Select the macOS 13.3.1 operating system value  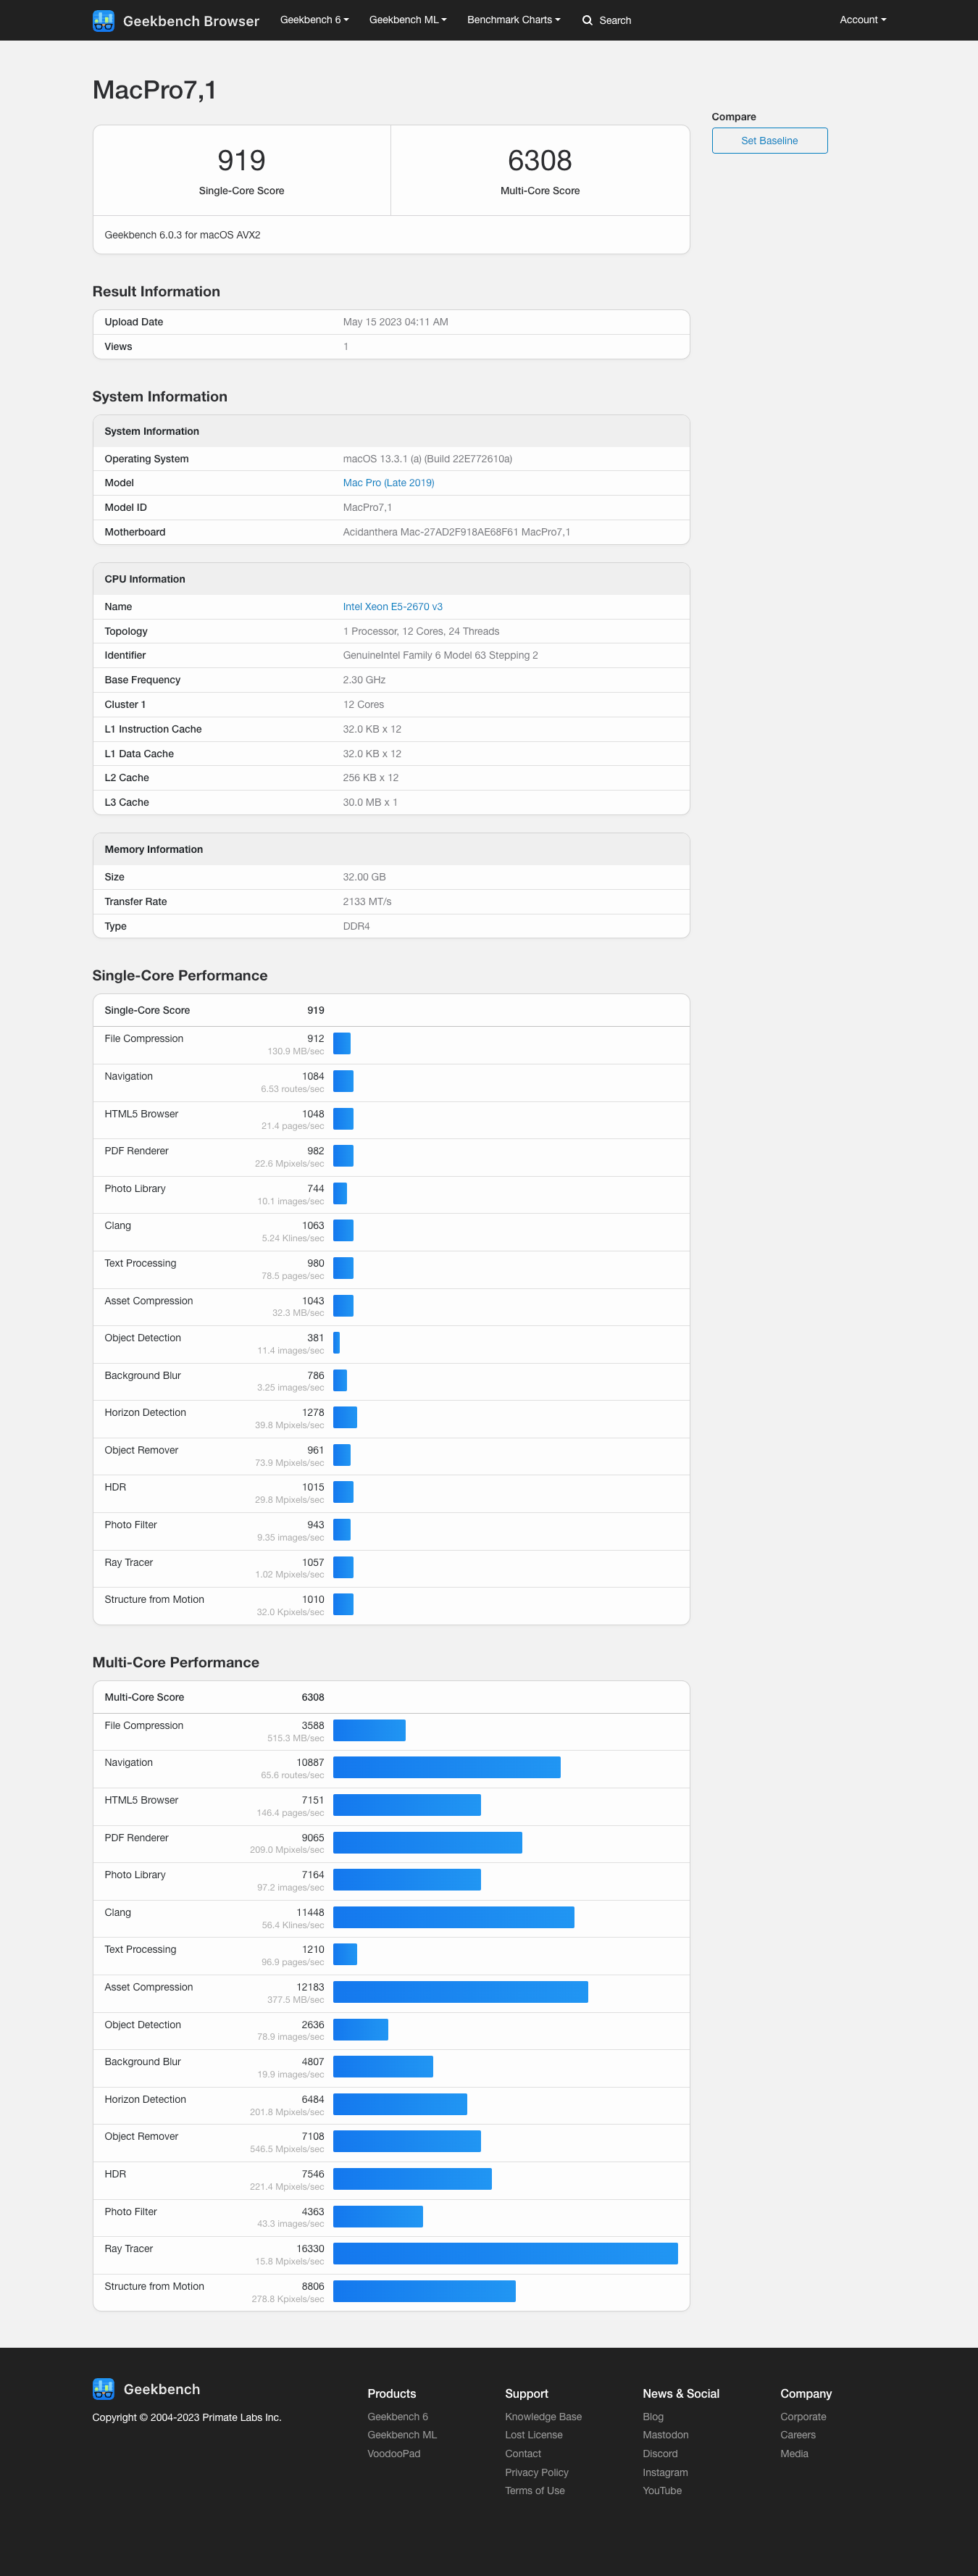coord(427,459)
